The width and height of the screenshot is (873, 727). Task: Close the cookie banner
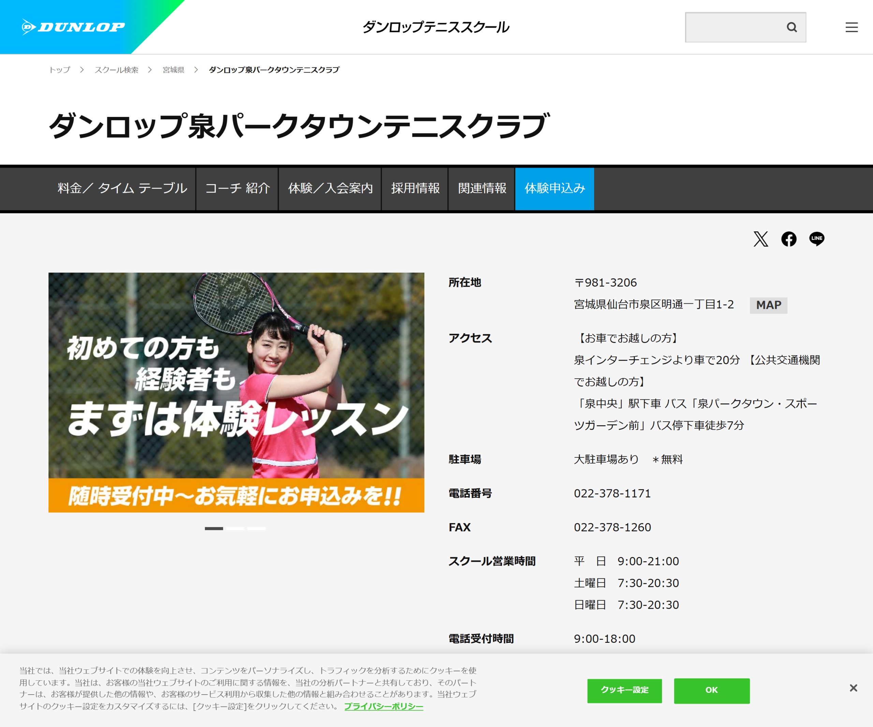tap(853, 688)
